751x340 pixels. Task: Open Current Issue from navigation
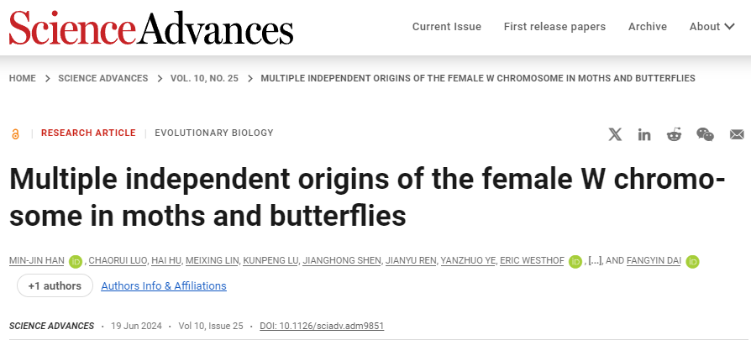tap(447, 27)
